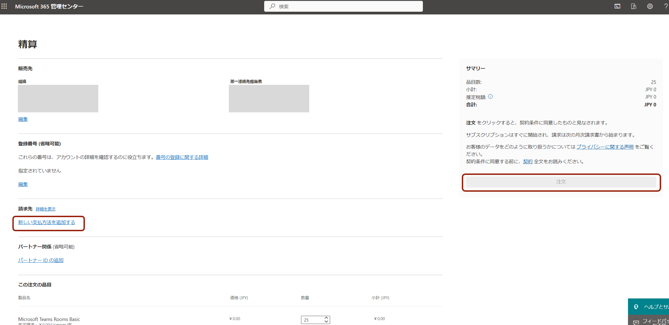
Task: Click 新しい支払方法を追加する link
Action: point(47,222)
